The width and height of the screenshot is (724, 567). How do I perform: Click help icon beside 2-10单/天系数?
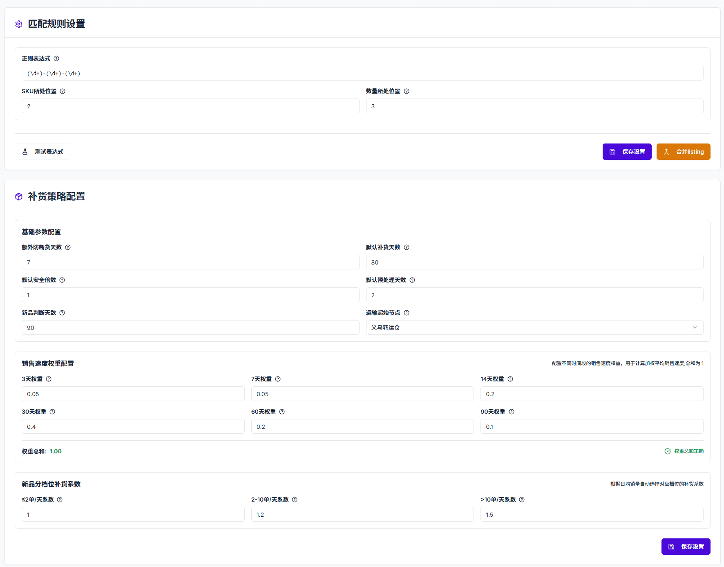[295, 500]
